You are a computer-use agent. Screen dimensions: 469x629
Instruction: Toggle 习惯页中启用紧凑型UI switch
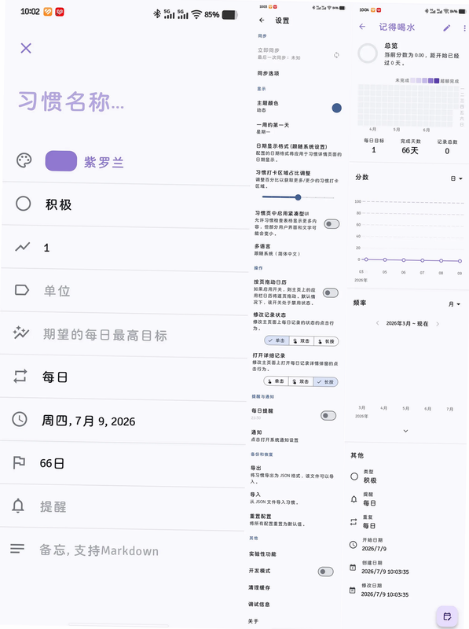tap(332, 224)
